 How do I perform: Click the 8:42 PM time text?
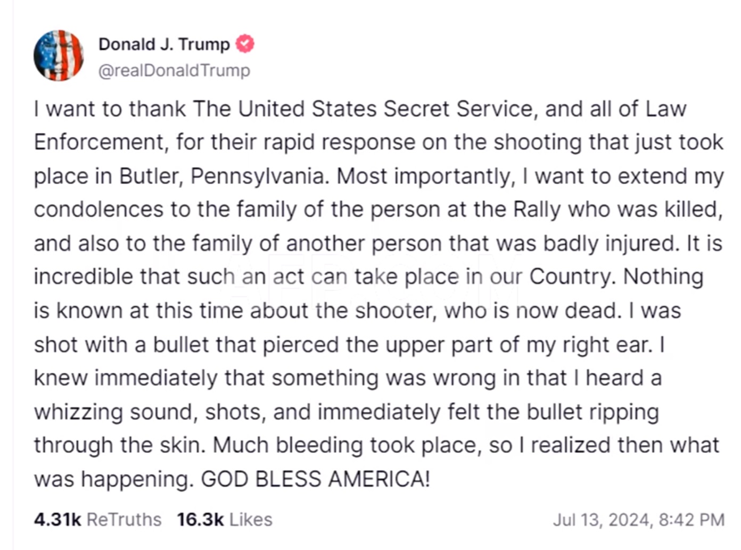tap(691, 520)
